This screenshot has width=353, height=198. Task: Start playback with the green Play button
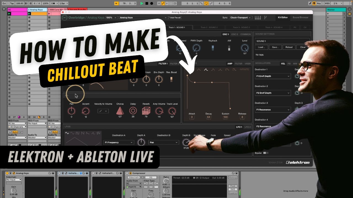pos(142,3)
